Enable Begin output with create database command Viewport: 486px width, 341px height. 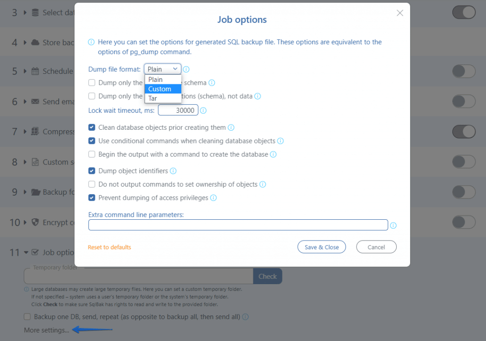[x=92, y=154]
